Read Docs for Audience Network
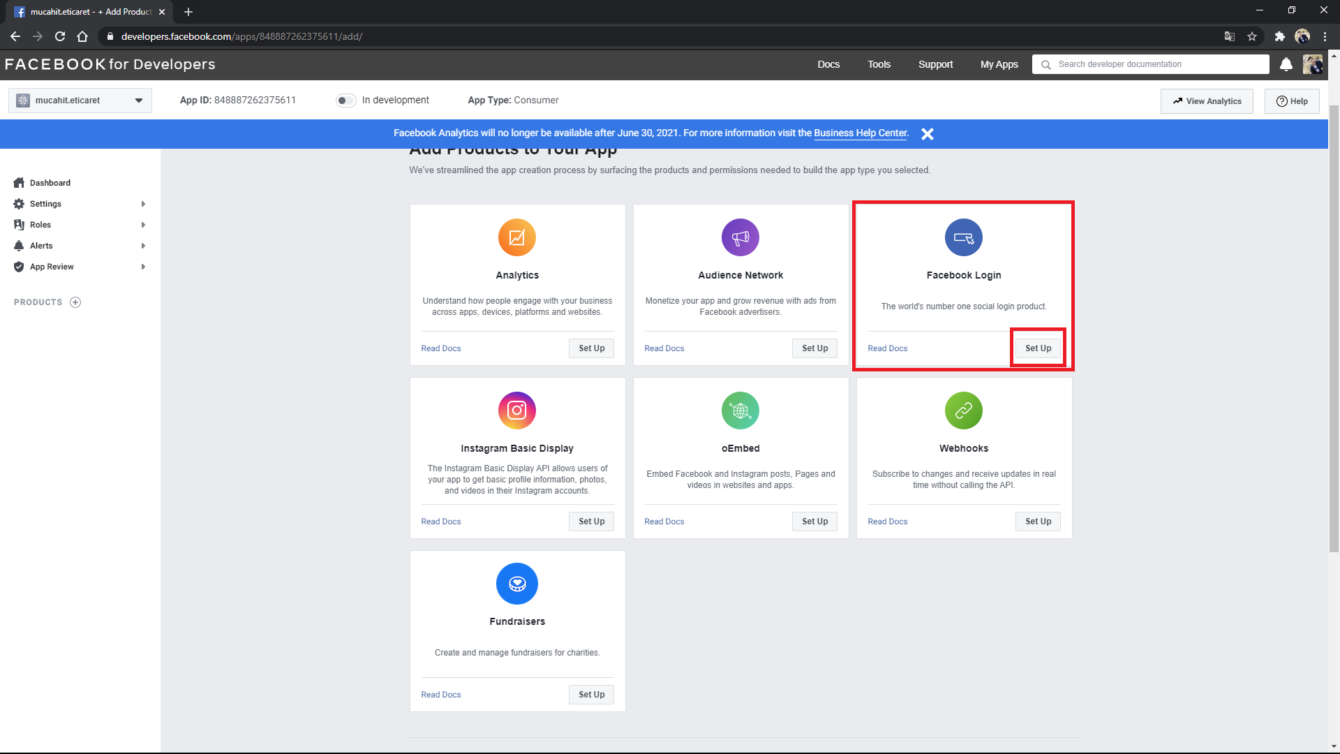Image resolution: width=1340 pixels, height=754 pixels. (x=664, y=348)
